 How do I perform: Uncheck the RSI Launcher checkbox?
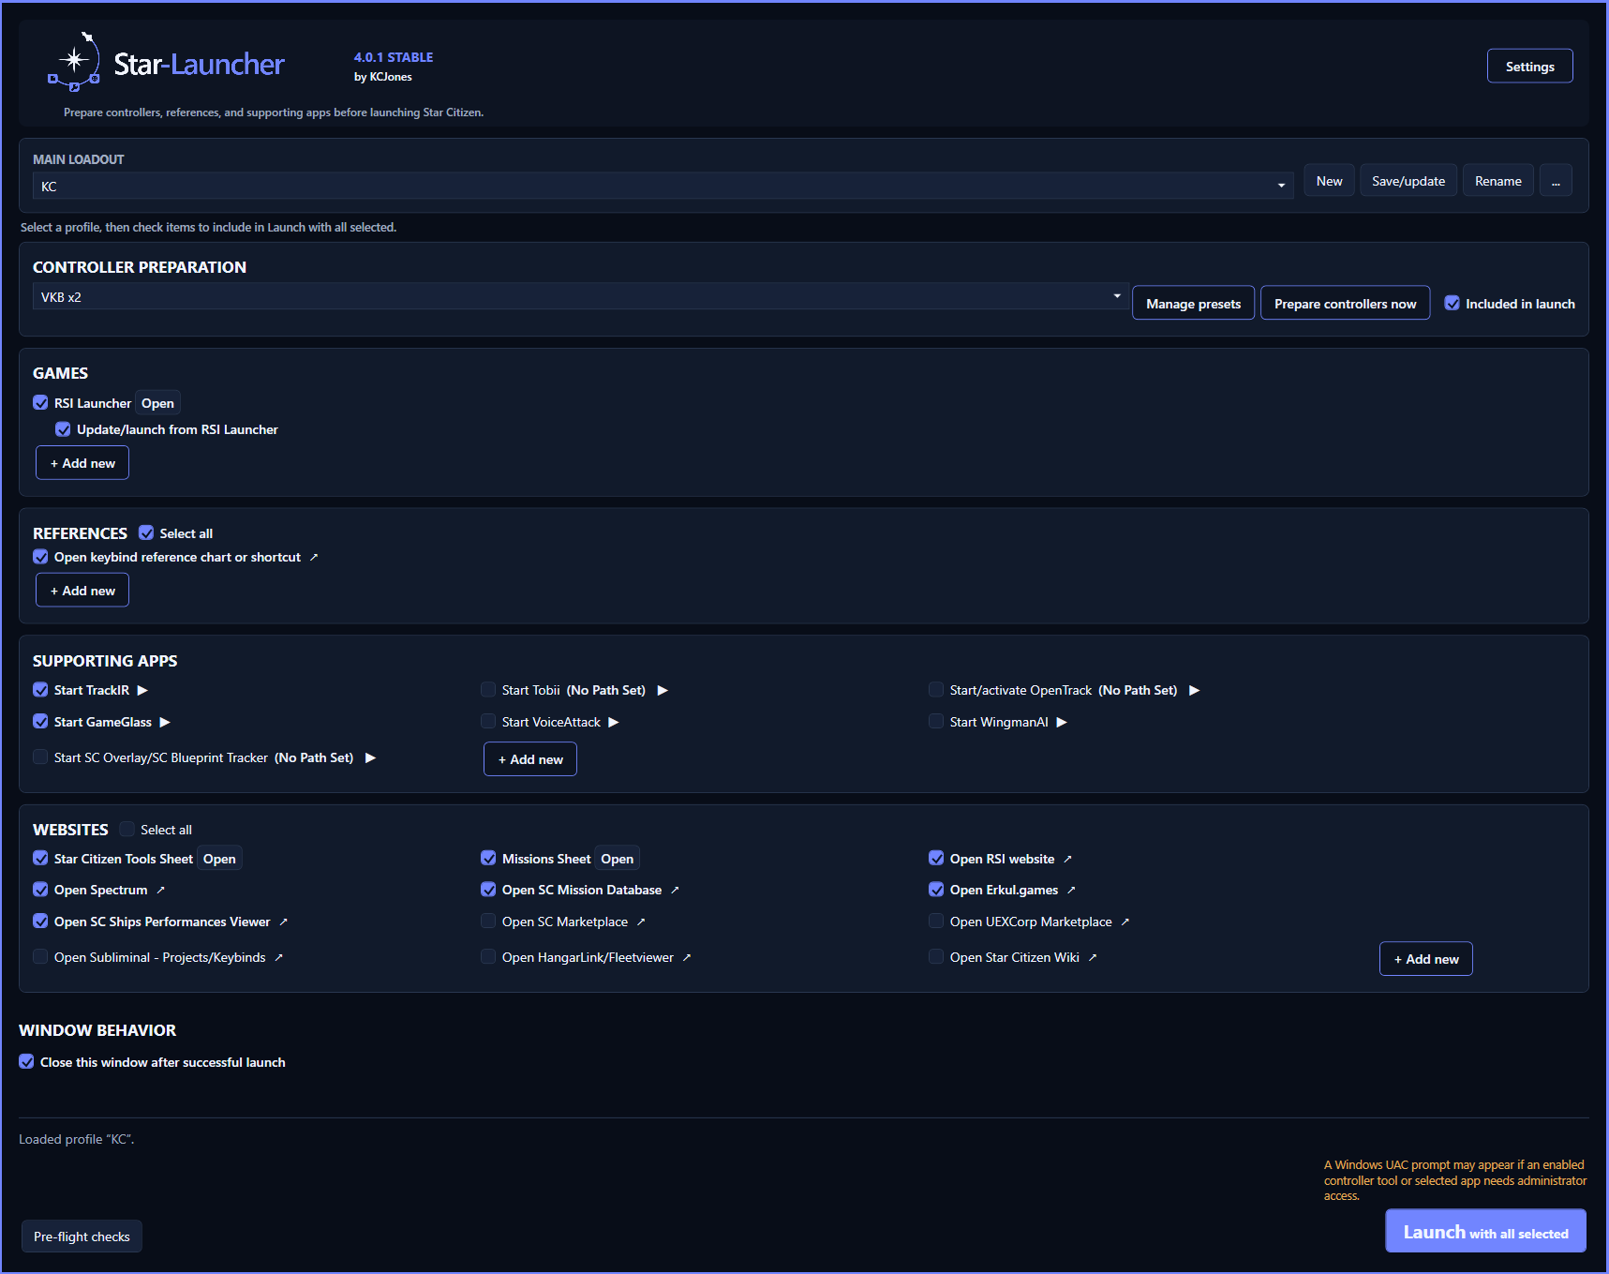click(x=40, y=402)
